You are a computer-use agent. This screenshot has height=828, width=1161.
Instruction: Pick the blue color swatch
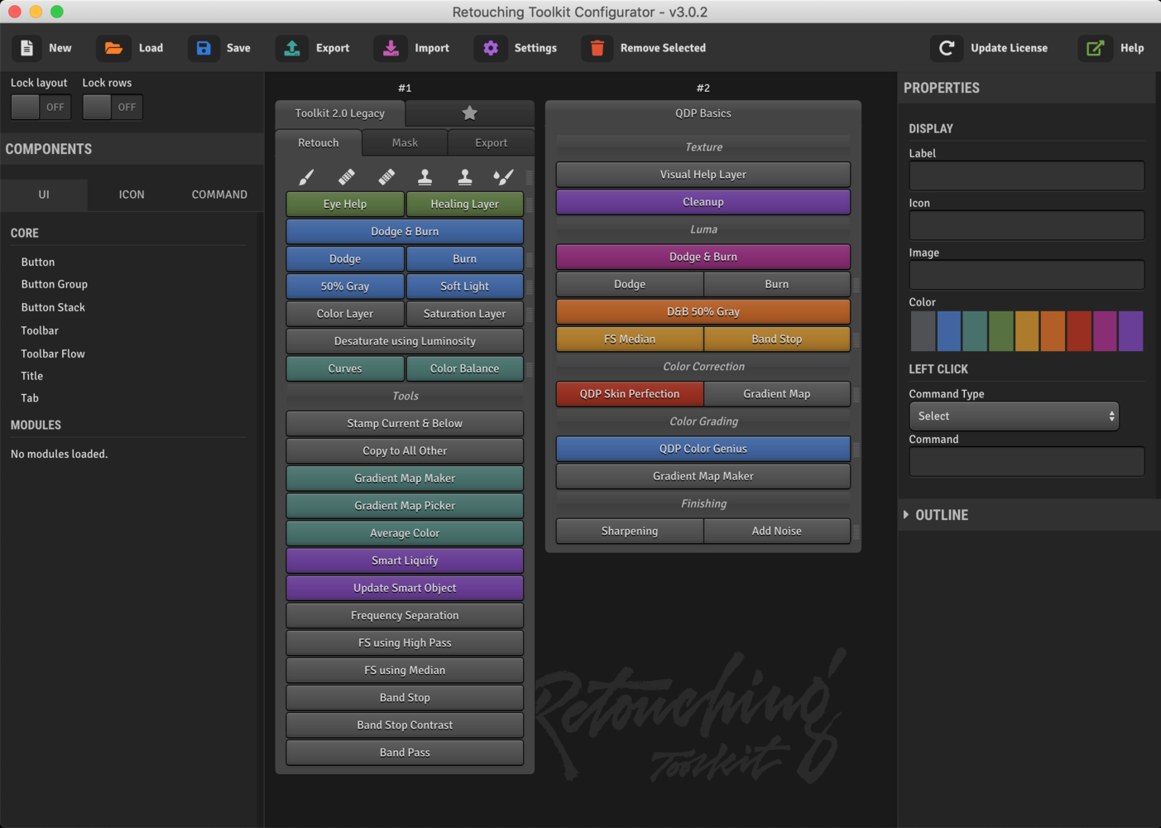tap(949, 331)
